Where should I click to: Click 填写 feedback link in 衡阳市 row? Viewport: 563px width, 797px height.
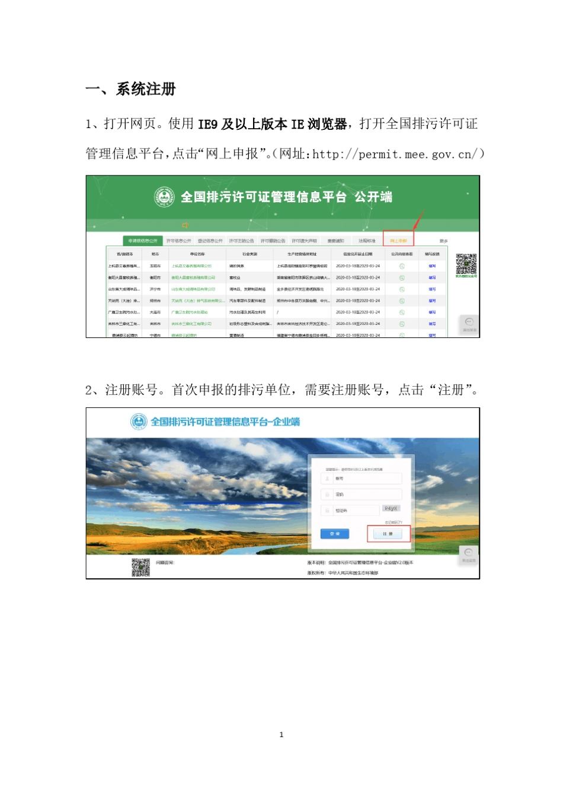(432, 278)
